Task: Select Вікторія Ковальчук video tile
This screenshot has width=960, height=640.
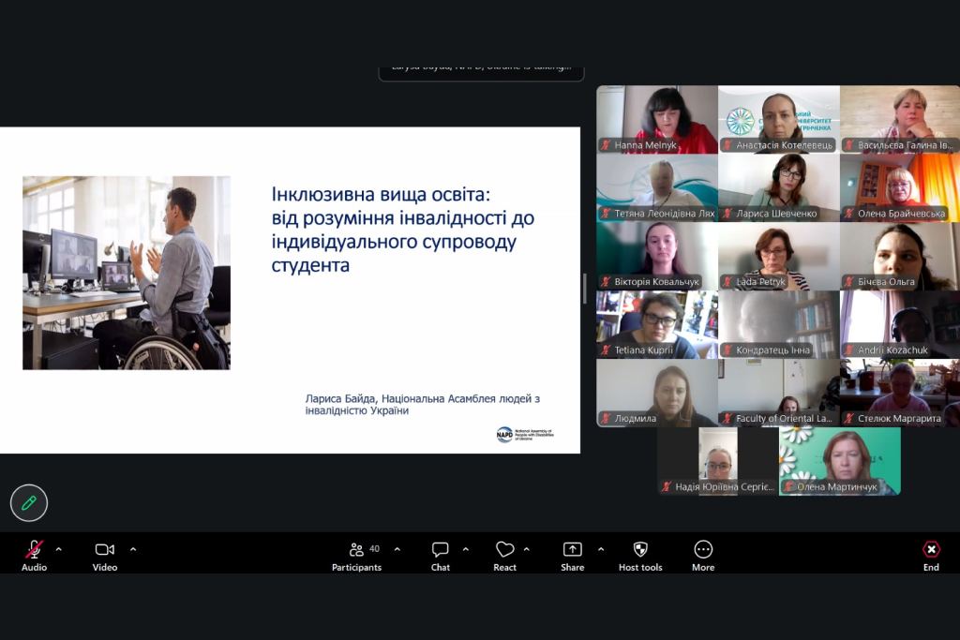Action: (657, 257)
